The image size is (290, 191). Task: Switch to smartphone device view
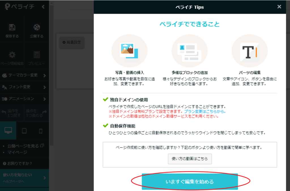coord(41,131)
